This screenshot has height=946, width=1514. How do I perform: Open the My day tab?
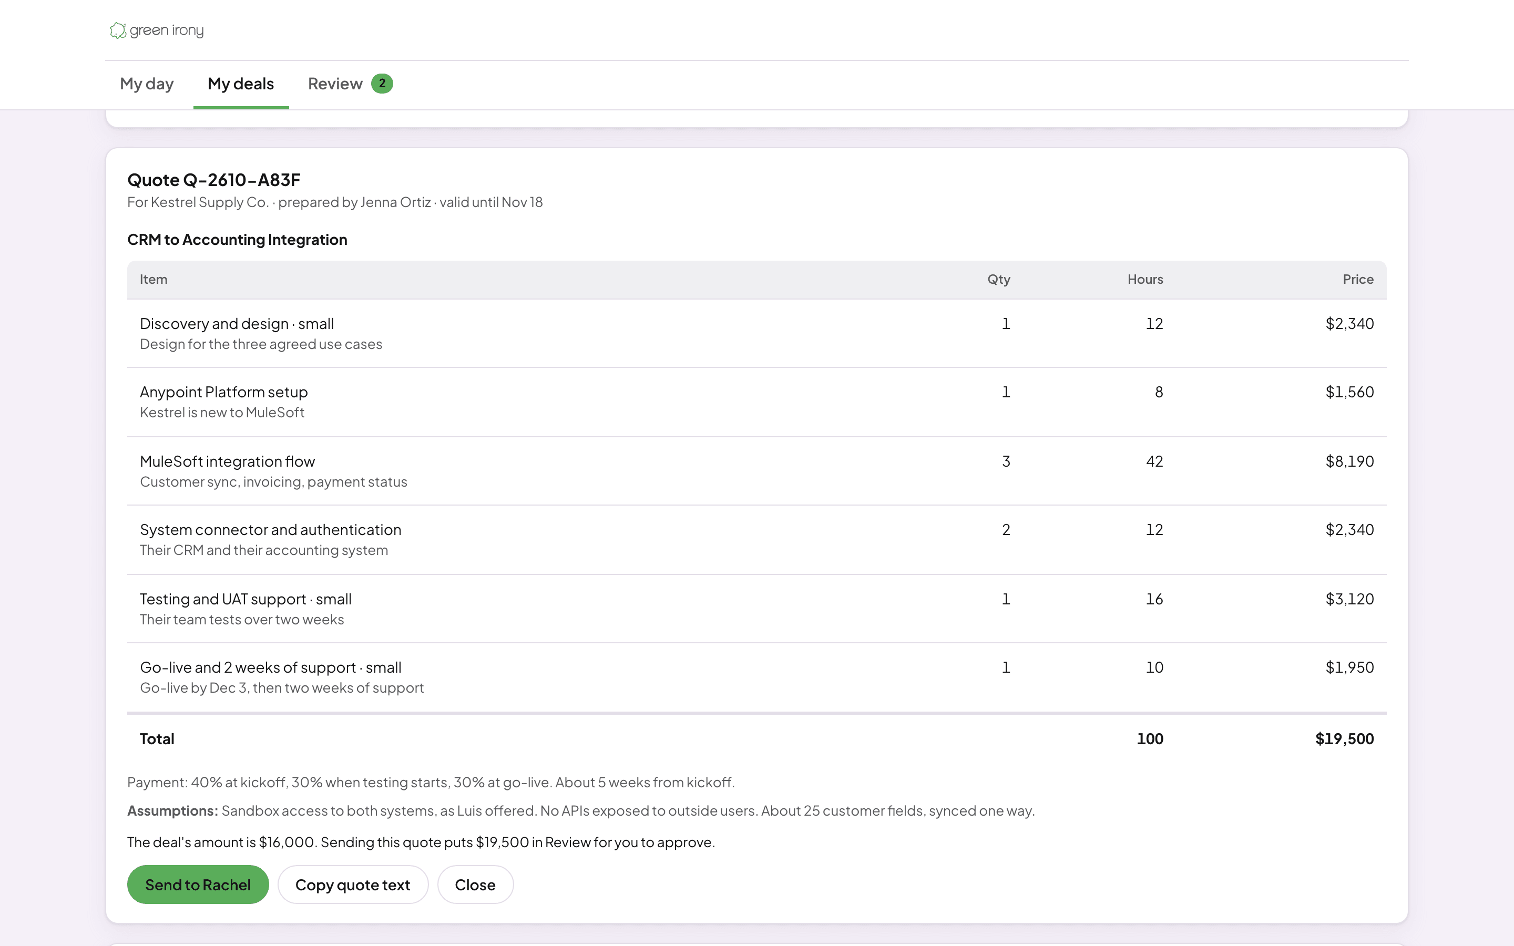pyautogui.click(x=147, y=84)
